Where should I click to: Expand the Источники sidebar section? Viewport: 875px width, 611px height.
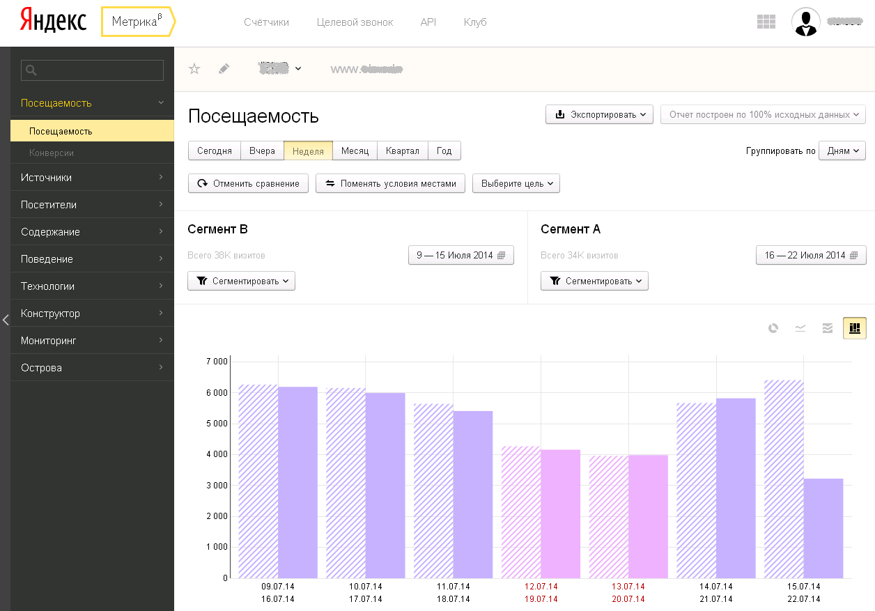coord(92,178)
